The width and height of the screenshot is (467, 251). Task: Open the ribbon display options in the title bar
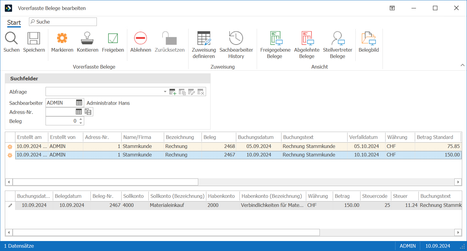pos(392,8)
